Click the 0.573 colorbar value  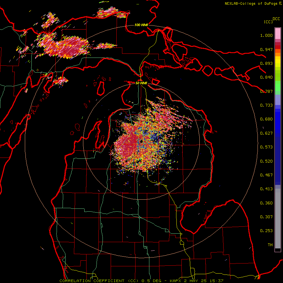266,147
